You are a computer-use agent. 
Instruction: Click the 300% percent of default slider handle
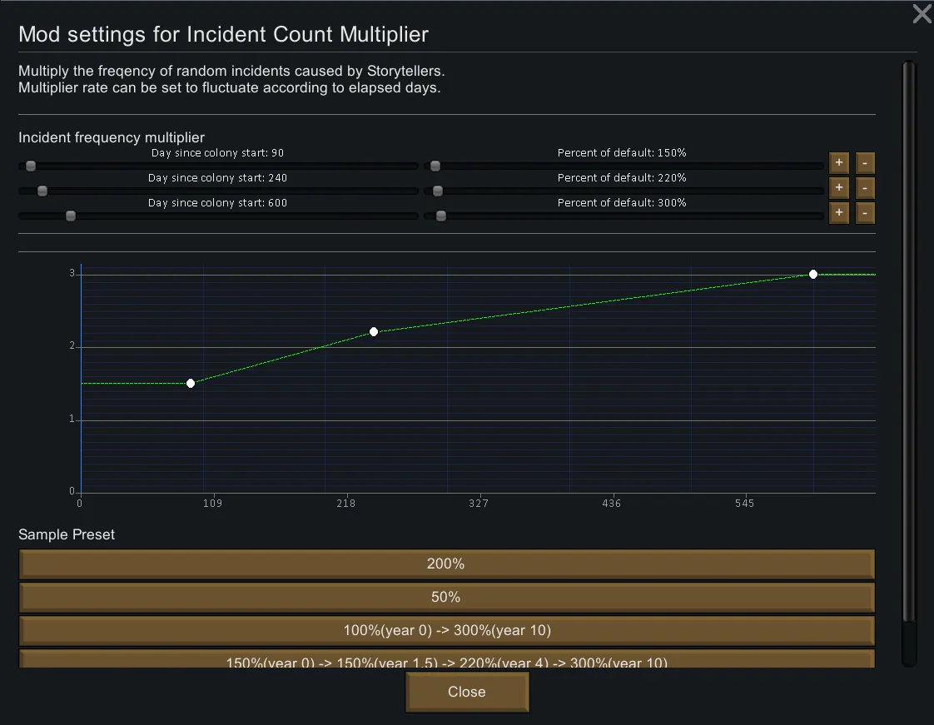[441, 216]
